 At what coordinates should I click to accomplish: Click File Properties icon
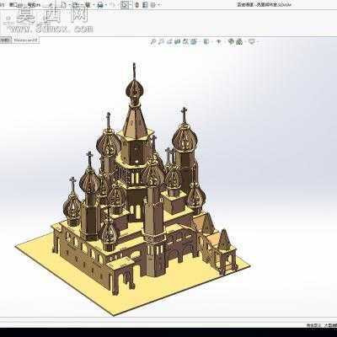pyautogui.click(x=145, y=5)
